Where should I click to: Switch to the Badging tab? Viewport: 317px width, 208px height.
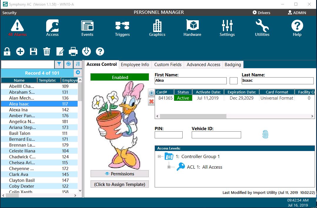[x=233, y=65]
